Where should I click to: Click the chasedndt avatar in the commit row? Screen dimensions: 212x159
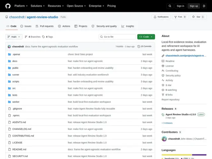pos(9,46)
